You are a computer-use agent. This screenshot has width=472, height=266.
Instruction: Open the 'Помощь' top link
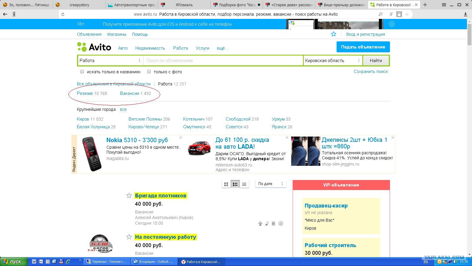140,34
